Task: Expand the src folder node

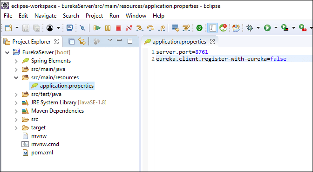Action: click(16, 120)
